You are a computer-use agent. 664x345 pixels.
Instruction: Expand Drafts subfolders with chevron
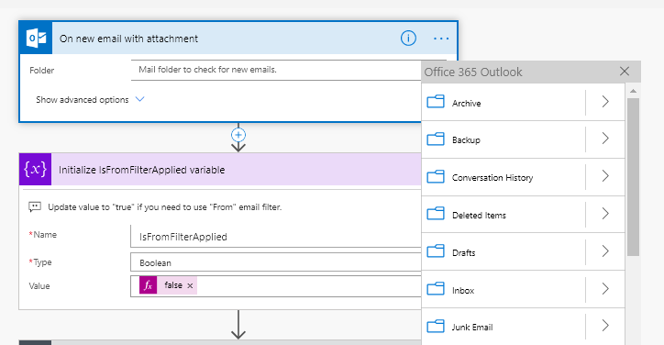(605, 251)
